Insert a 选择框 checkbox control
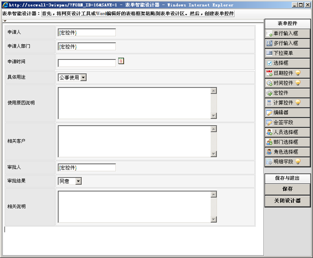This screenshot has height=258, width=313. (287, 63)
